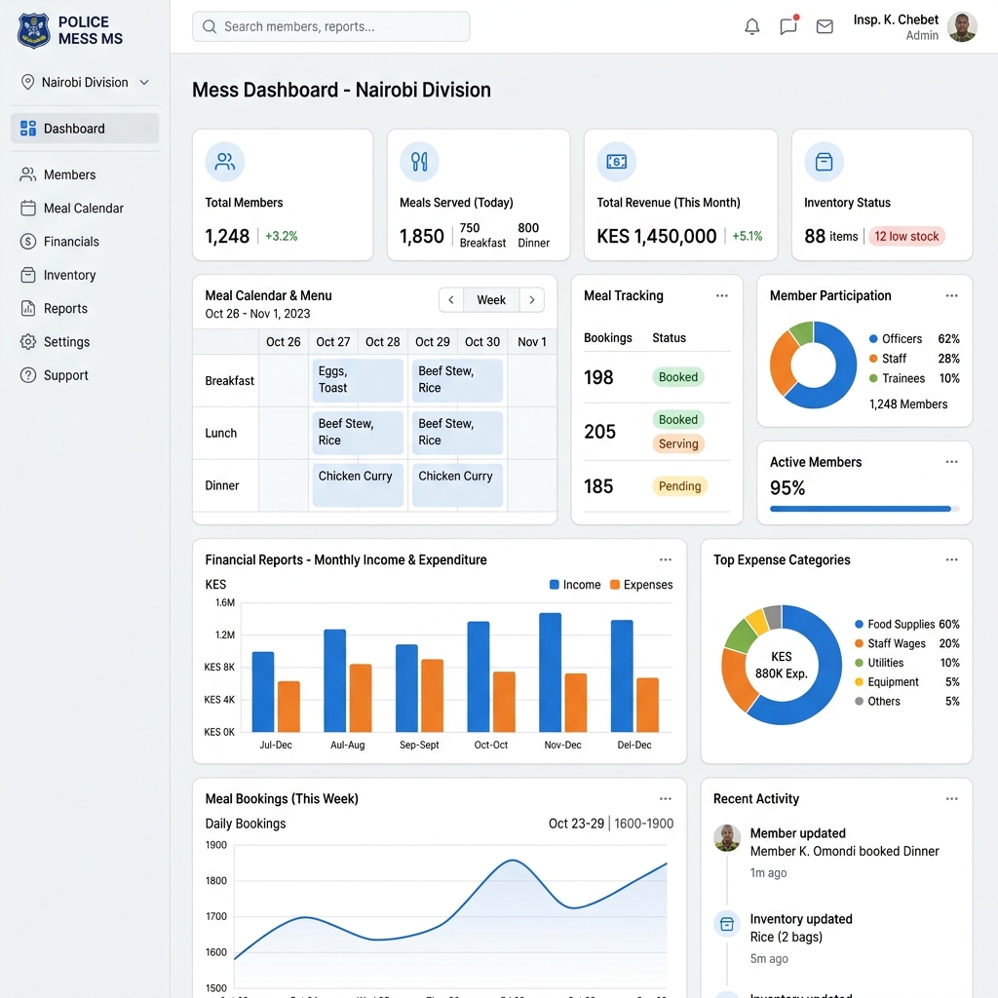Click the search magnifier icon
Image resolution: width=998 pixels, height=998 pixels.
click(x=210, y=26)
